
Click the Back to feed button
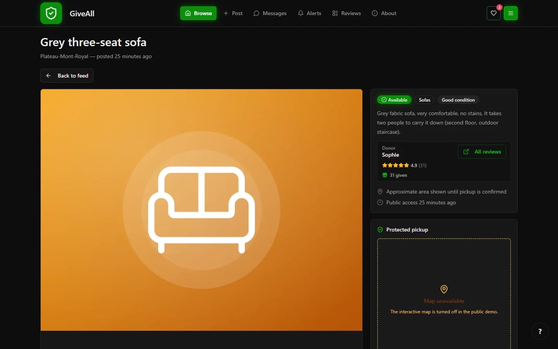(x=67, y=76)
